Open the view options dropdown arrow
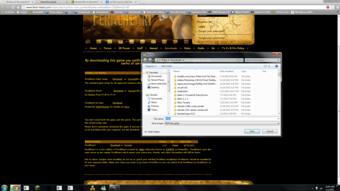The height and width of the screenshot is (191, 340). 269,66
